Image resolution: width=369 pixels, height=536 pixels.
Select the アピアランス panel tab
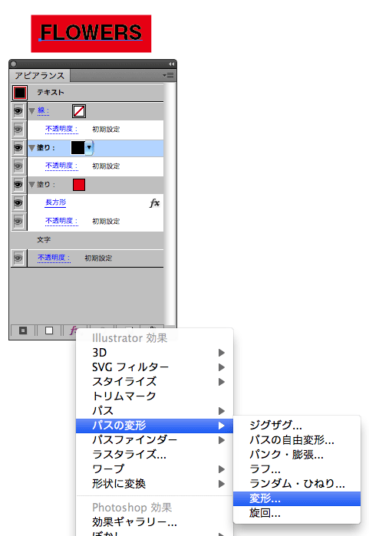pos(40,76)
